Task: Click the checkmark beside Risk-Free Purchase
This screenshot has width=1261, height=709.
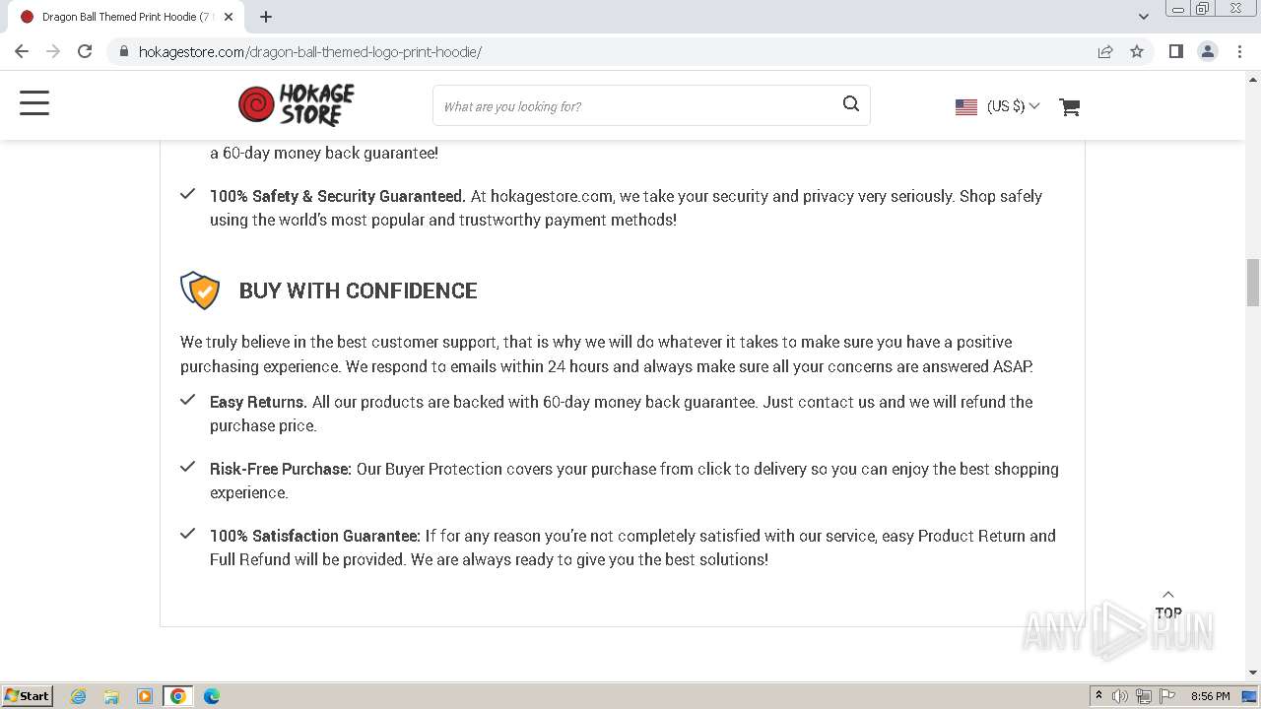Action: pos(187,467)
